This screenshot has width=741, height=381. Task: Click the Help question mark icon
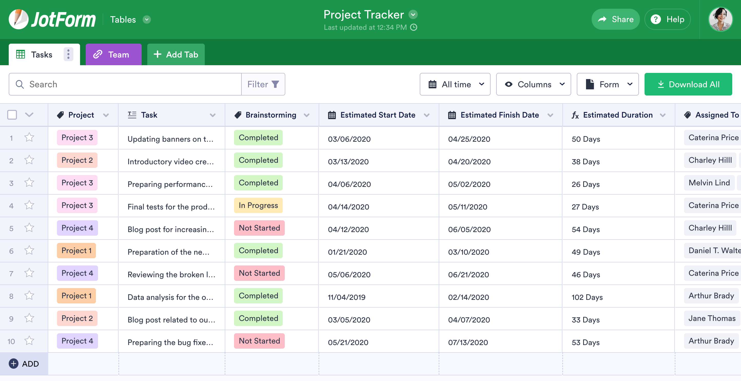click(655, 19)
